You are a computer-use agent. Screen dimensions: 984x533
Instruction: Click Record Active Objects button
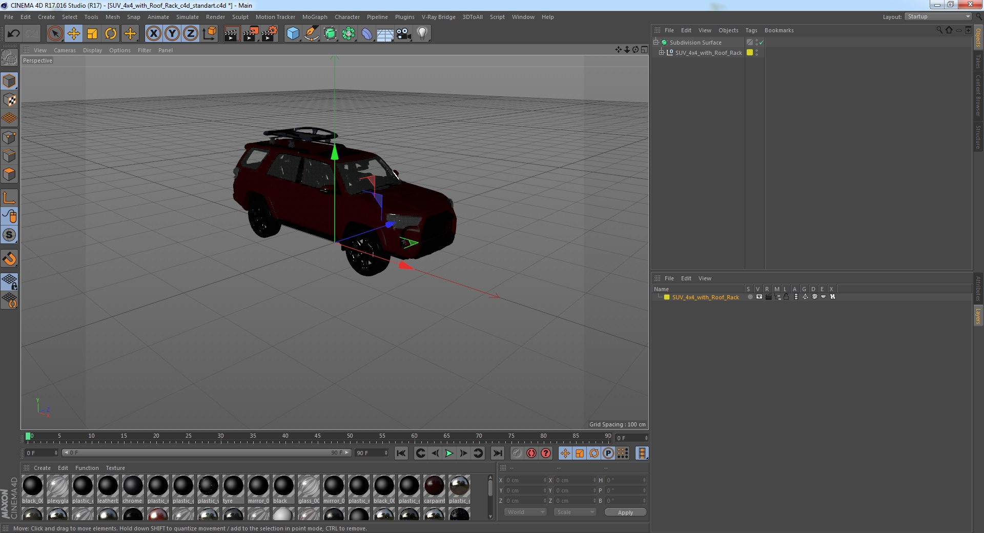pyautogui.click(x=517, y=453)
